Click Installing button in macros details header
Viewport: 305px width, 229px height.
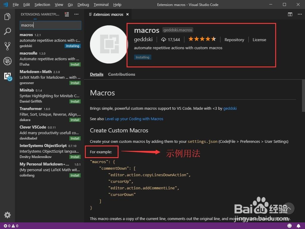point(142,57)
